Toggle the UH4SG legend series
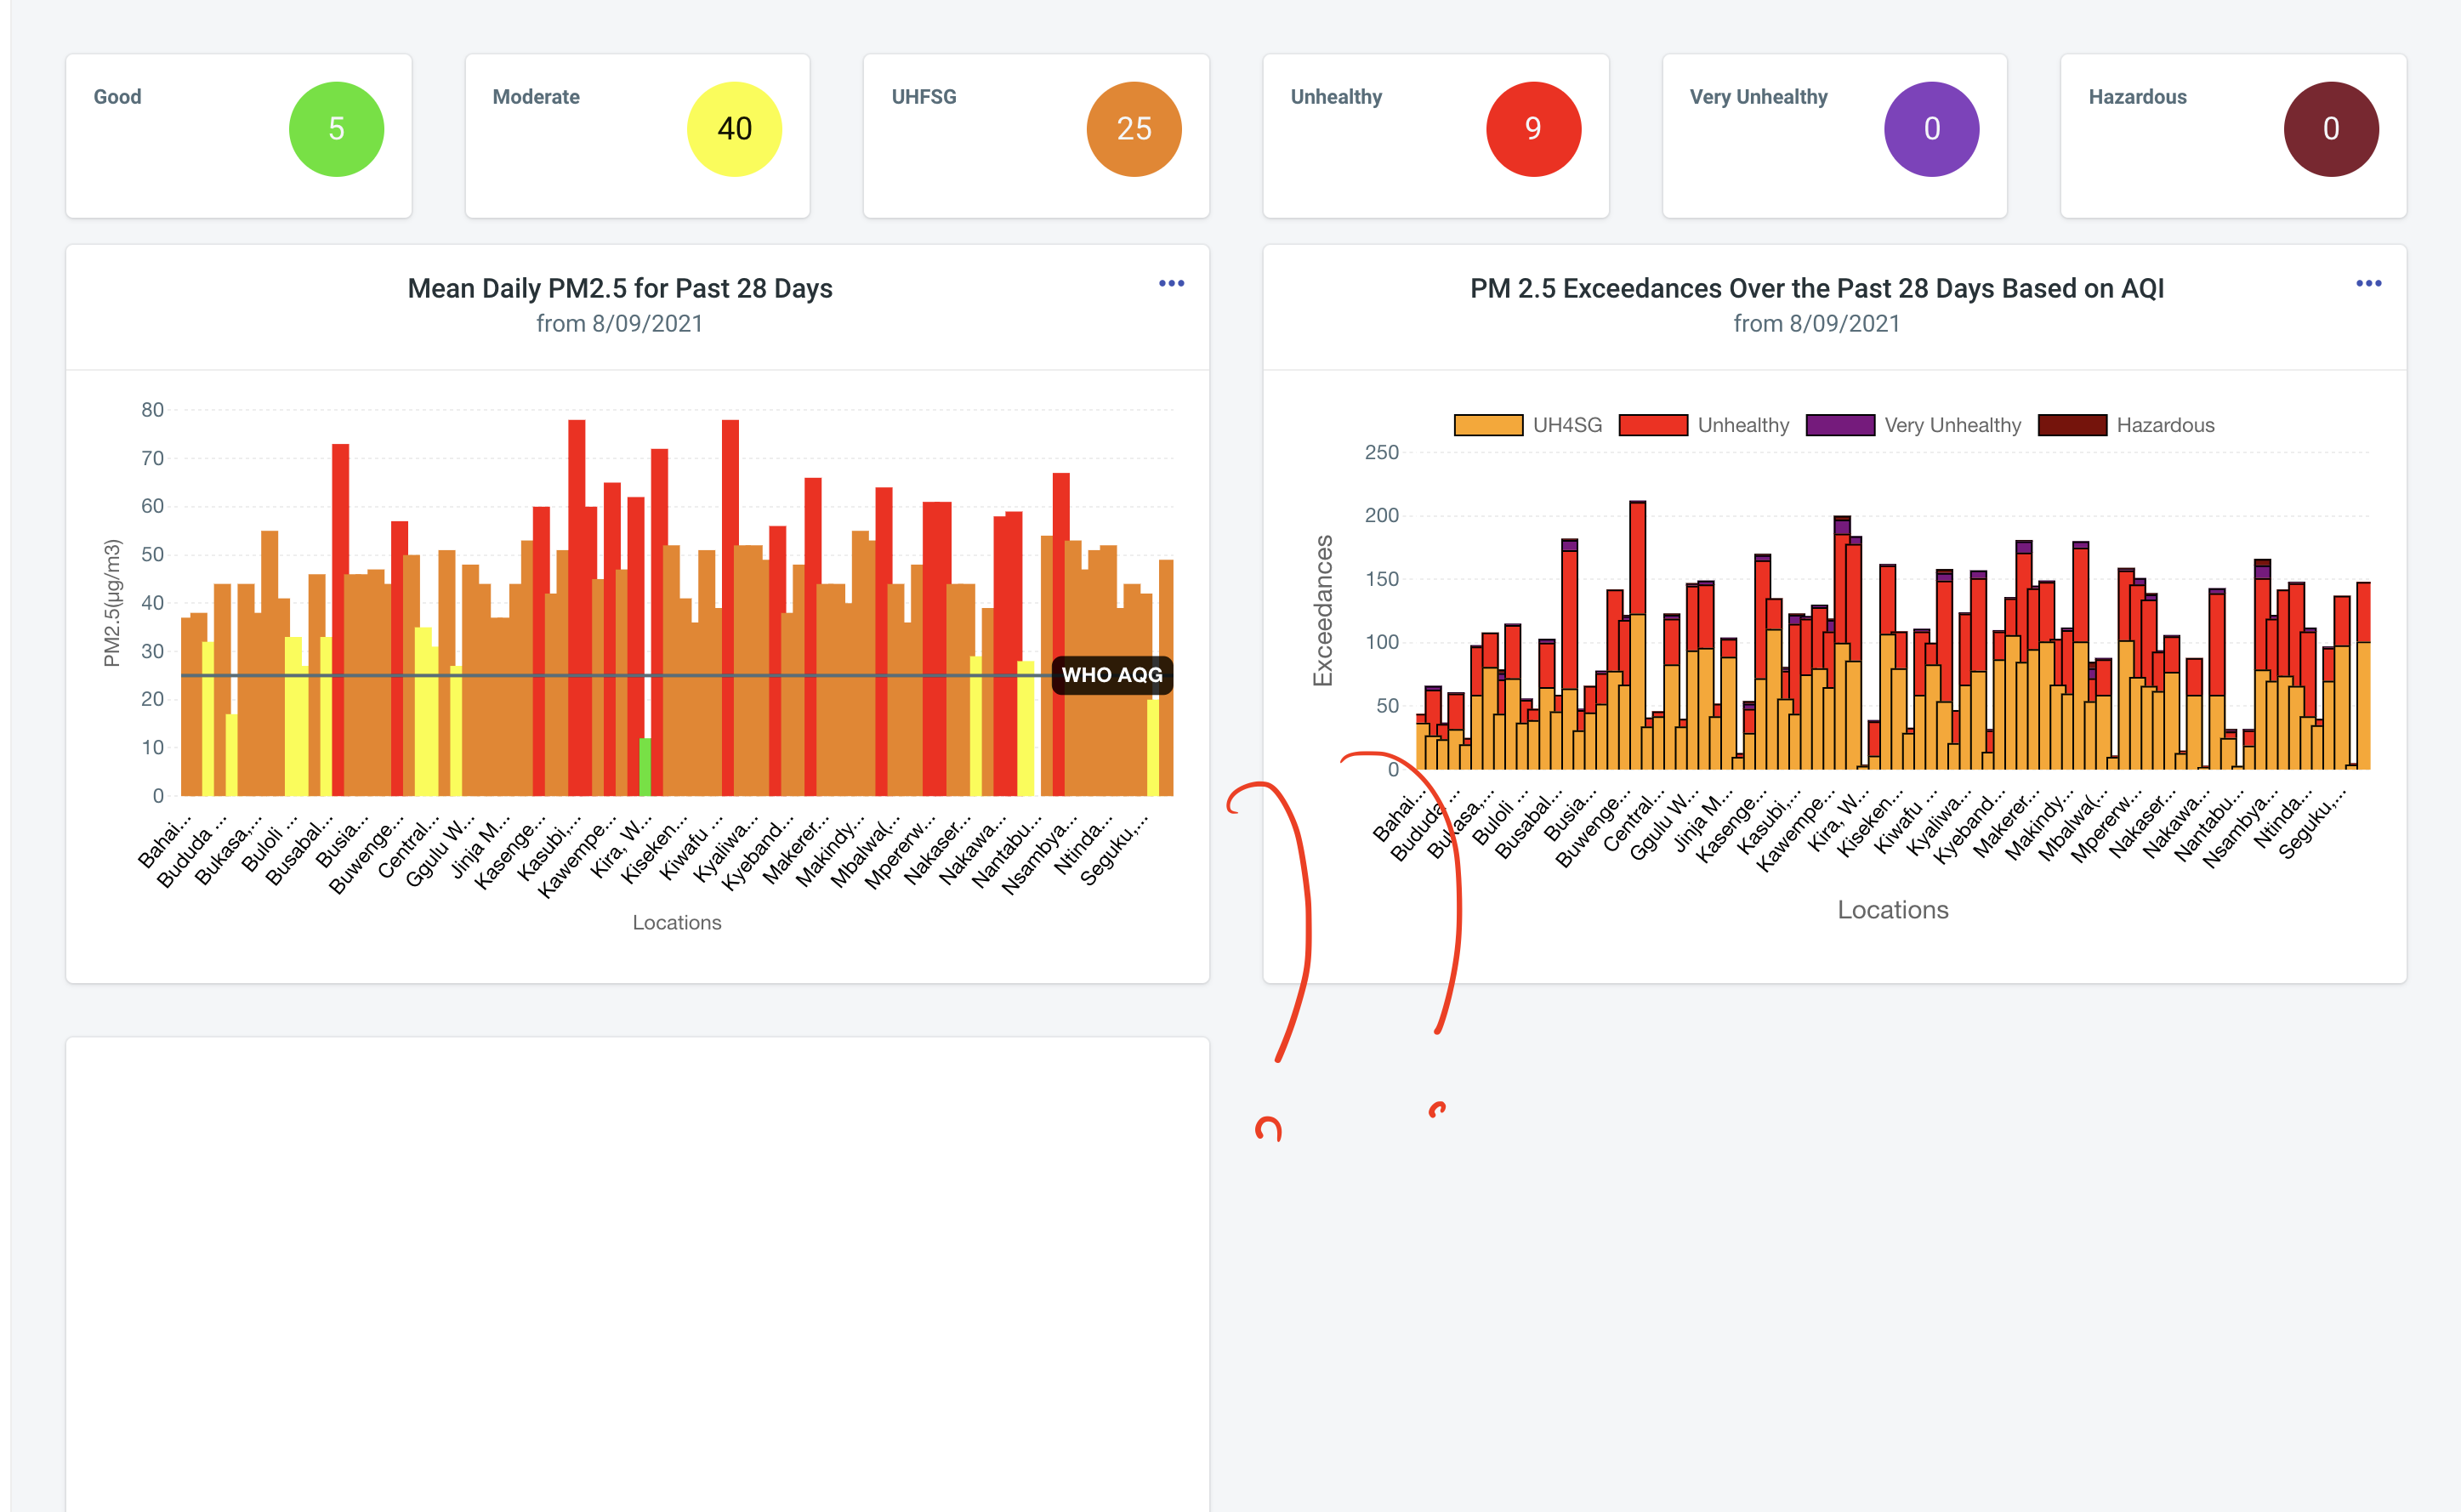 click(1565, 425)
